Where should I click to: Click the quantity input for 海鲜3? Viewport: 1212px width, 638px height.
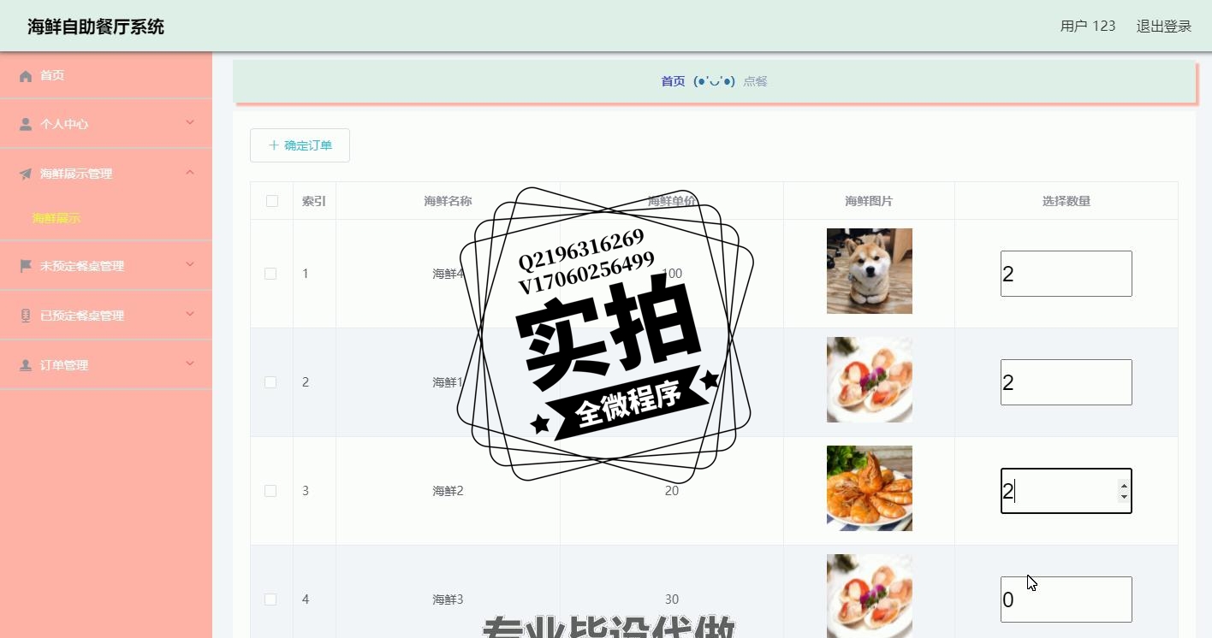pyautogui.click(x=1066, y=600)
